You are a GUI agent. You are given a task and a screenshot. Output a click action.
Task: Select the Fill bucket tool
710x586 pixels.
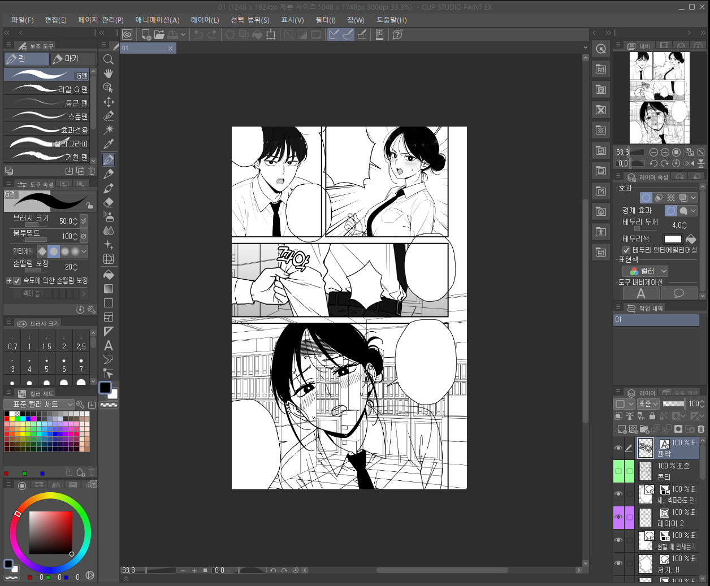(x=109, y=275)
